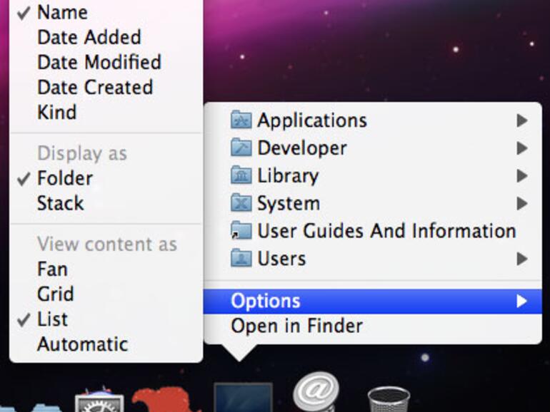This screenshot has width=550, height=412.
Task: Expand the Library submenu arrow
Action: (522, 176)
